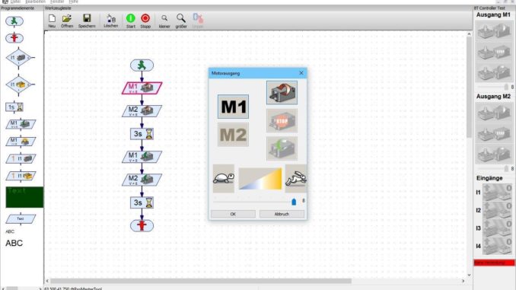This screenshot has width=516, height=290.
Task: Select the large ABC label element
Action: pos(14,244)
